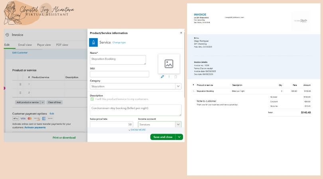Click the Edit Customer link
Image resolution: width=323 pixels, height=179 pixels.
(x=20, y=53)
